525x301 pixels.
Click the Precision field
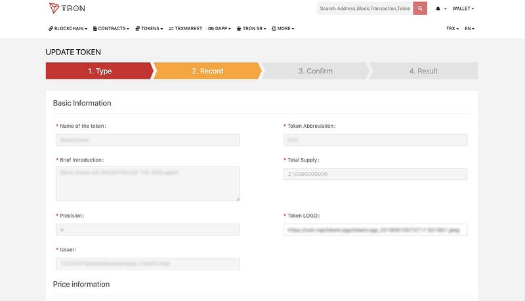tap(148, 230)
